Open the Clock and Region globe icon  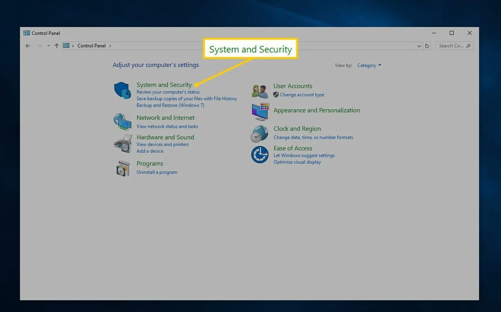pyautogui.click(x=260, y=134)
